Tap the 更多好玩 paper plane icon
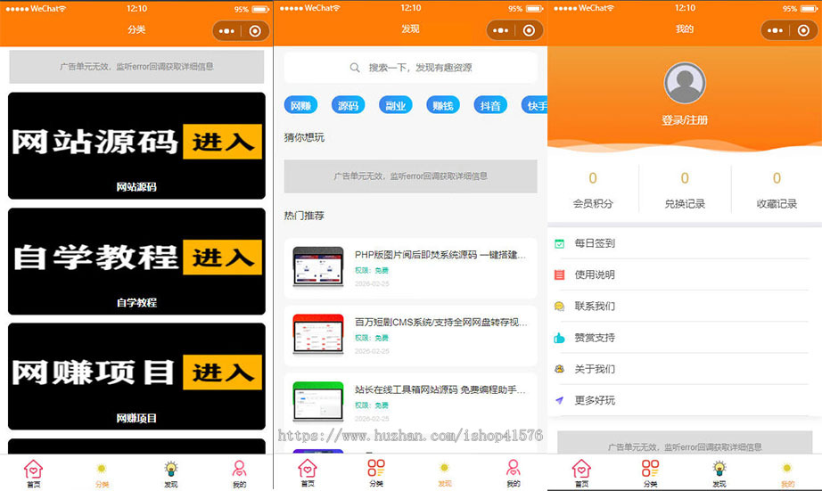The height and width of the screenshot is (491, 822). 559,400
